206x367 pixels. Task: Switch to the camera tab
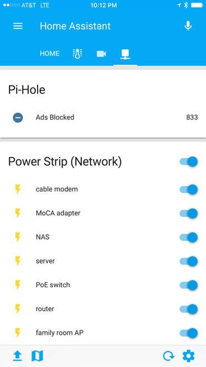point(101,54)
